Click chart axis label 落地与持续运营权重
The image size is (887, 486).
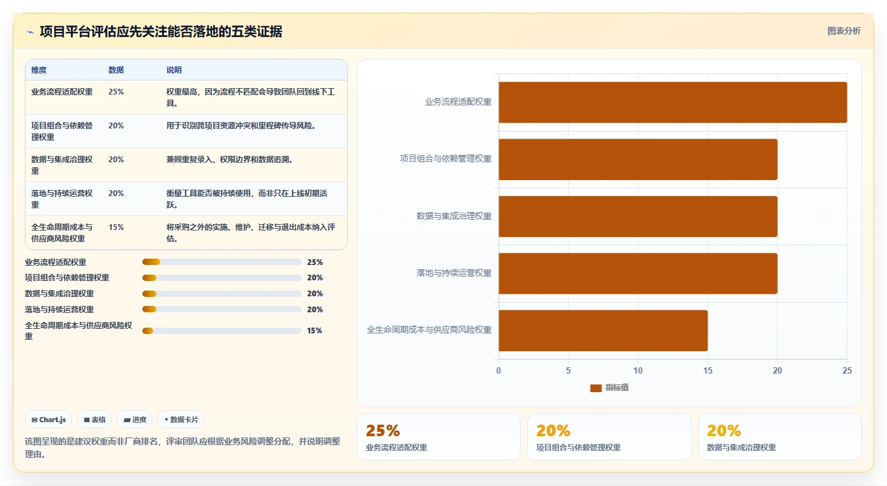click(454, 273)
